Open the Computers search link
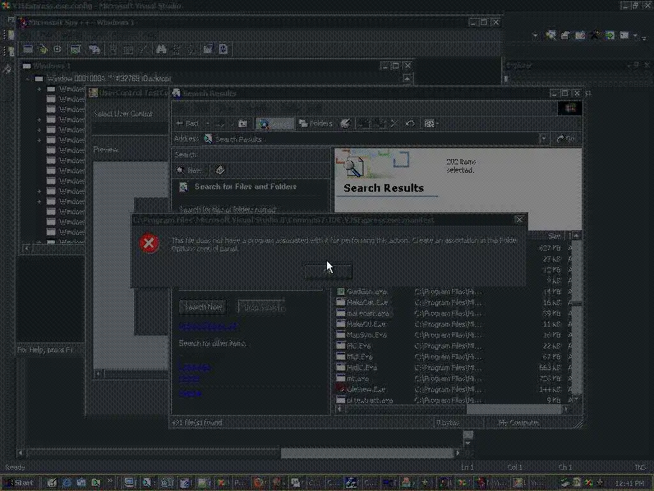 tap(194, 368)
